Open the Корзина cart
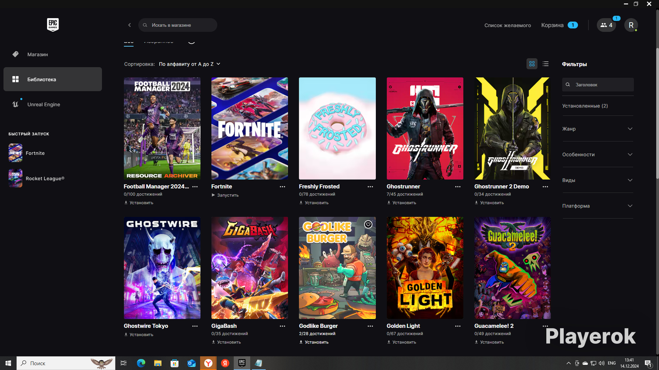The height and width of the screenshot is (370, 659). click(x=559, y=25)
